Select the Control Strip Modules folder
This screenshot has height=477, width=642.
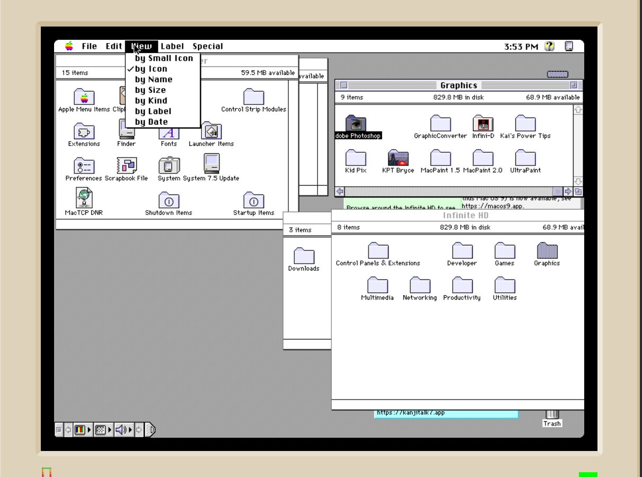253,97
